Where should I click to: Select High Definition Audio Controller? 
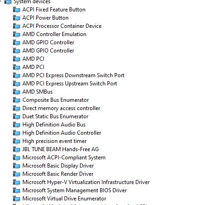[62, 133]
